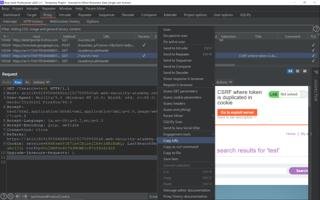This screenshot has width=320, height=200.
Task: Choose Send to Repeater from context menu
Action: click(x=186, y=54)
